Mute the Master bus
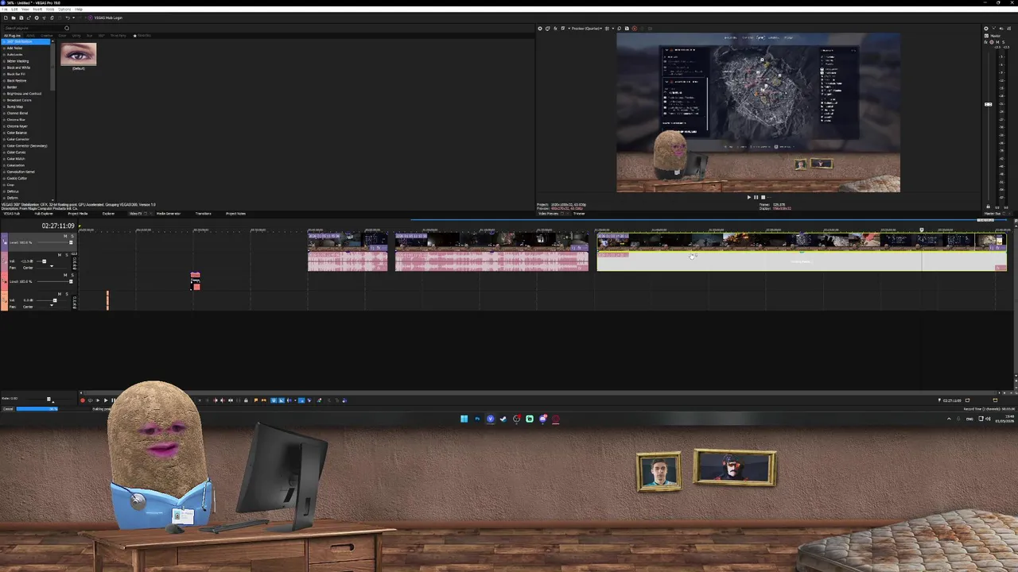Screen dimensions: 1018x572 pos(997,42)
